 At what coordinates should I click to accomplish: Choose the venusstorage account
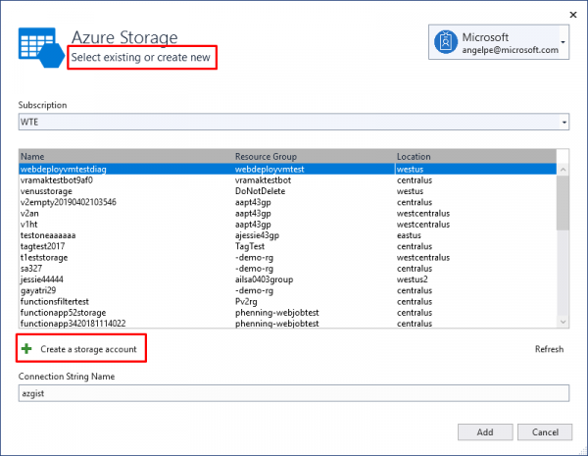pyautogui.click(x=47, y=191)
